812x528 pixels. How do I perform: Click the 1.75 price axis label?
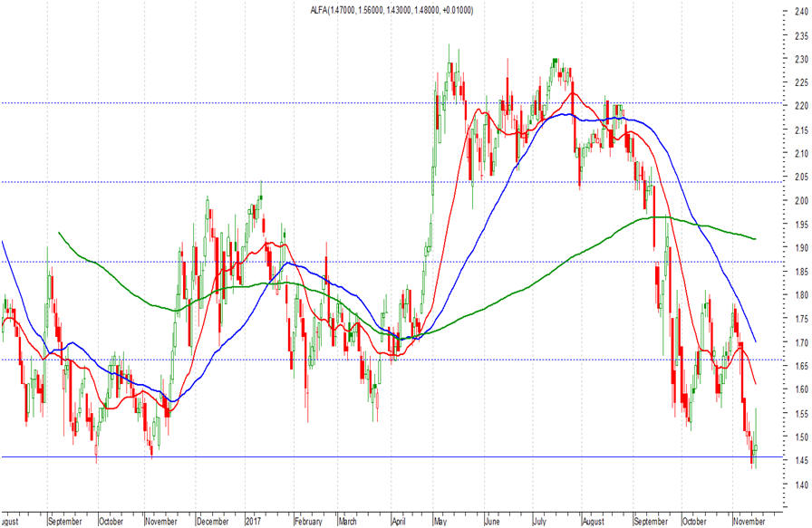coord(800,319)
